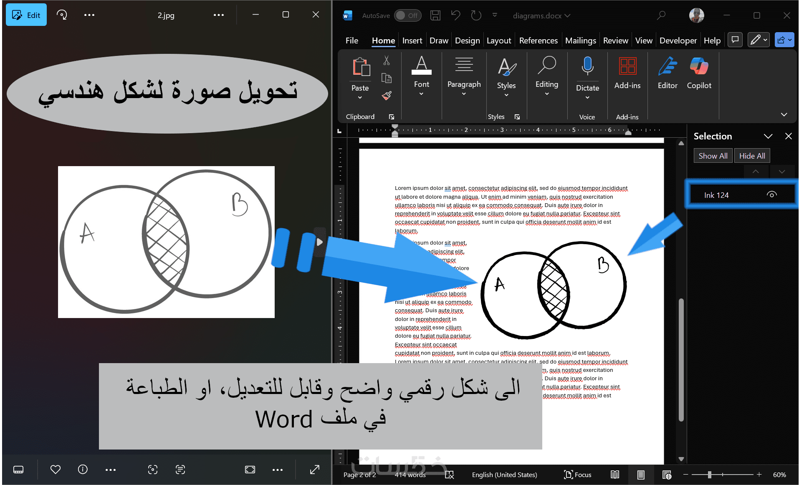Click the Format Painter brush icon
This screenshot has width=799, height=485.
[x=387, y=96]
